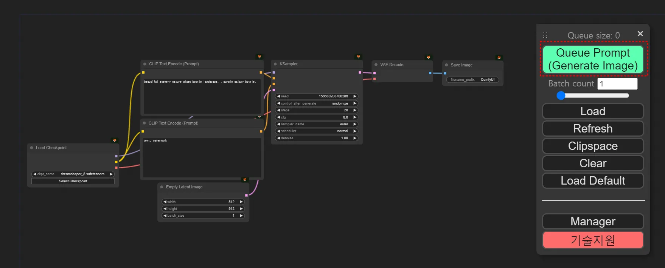Open the ckpt_name dreamshaper_8.safetensors dropdown
665x268 pixels.
click(x=73, y=174)
